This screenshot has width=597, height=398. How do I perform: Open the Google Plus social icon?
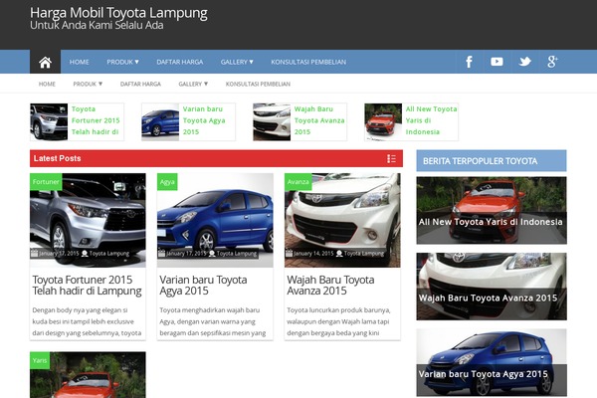click(x=552, y=62)
